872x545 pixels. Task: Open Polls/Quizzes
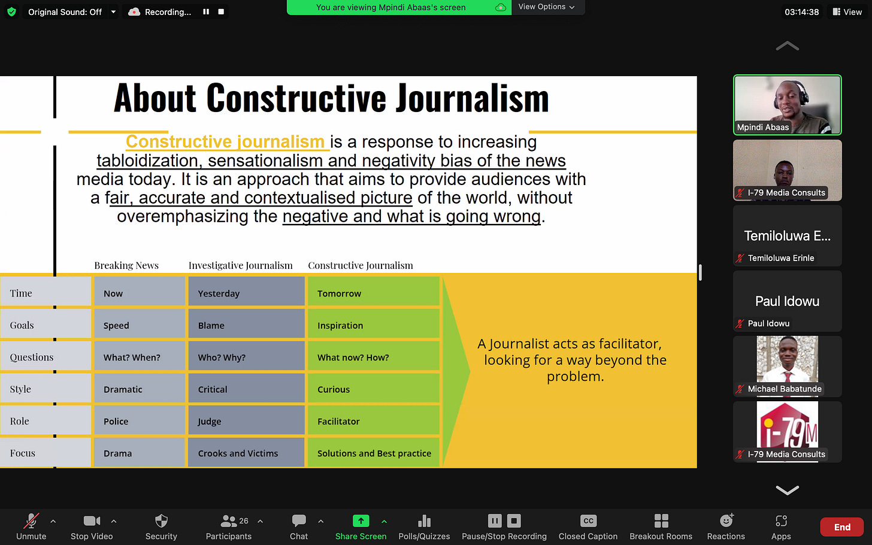coord(424,526)
